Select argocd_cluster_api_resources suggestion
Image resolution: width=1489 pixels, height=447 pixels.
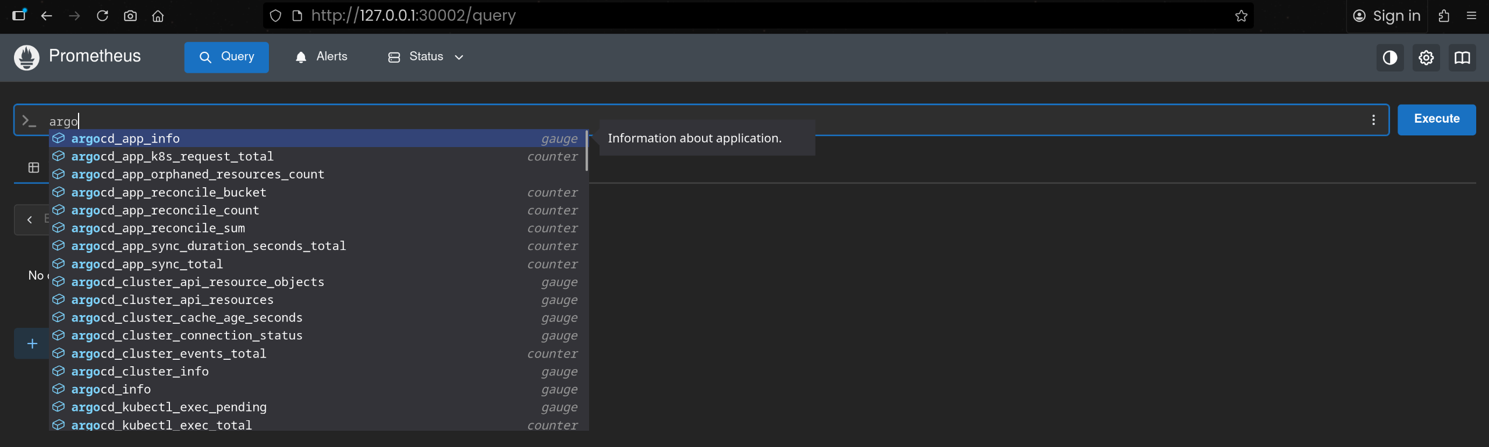(318, 300)
